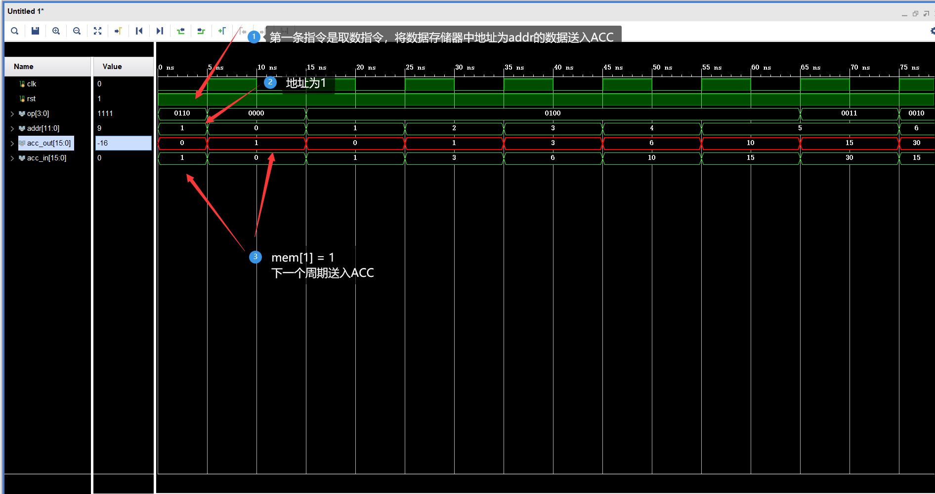This screenshot has height=494, width=935.
Task: Click the 0110 op waveform segment
Action: click(182, 114)
